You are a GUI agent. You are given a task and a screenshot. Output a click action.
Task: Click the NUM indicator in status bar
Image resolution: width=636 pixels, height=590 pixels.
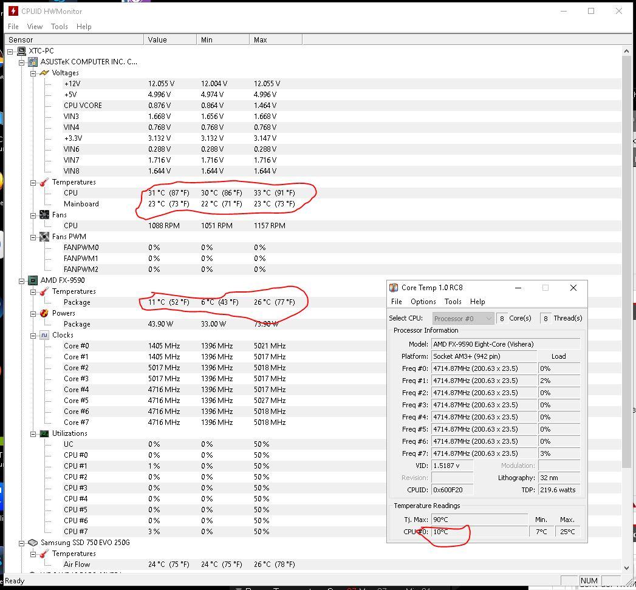(x=589, y=581)
